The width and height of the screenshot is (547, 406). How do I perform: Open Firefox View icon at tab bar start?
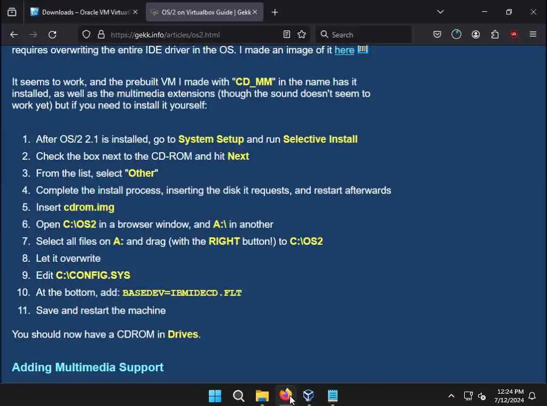coord(12,12)
